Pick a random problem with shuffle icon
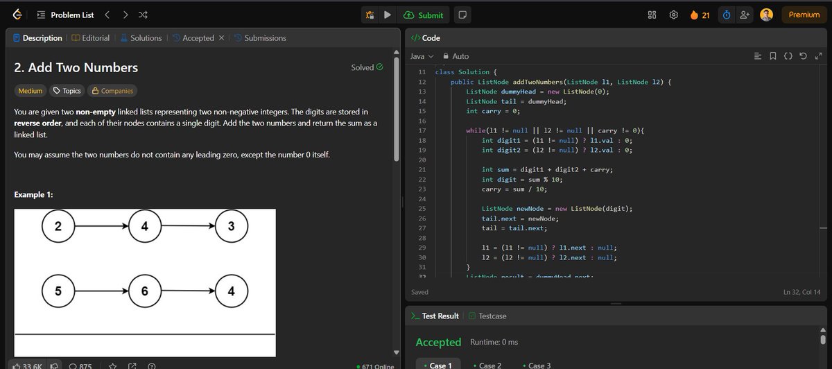This screenshot has height=369, width=832. [142, 15]
